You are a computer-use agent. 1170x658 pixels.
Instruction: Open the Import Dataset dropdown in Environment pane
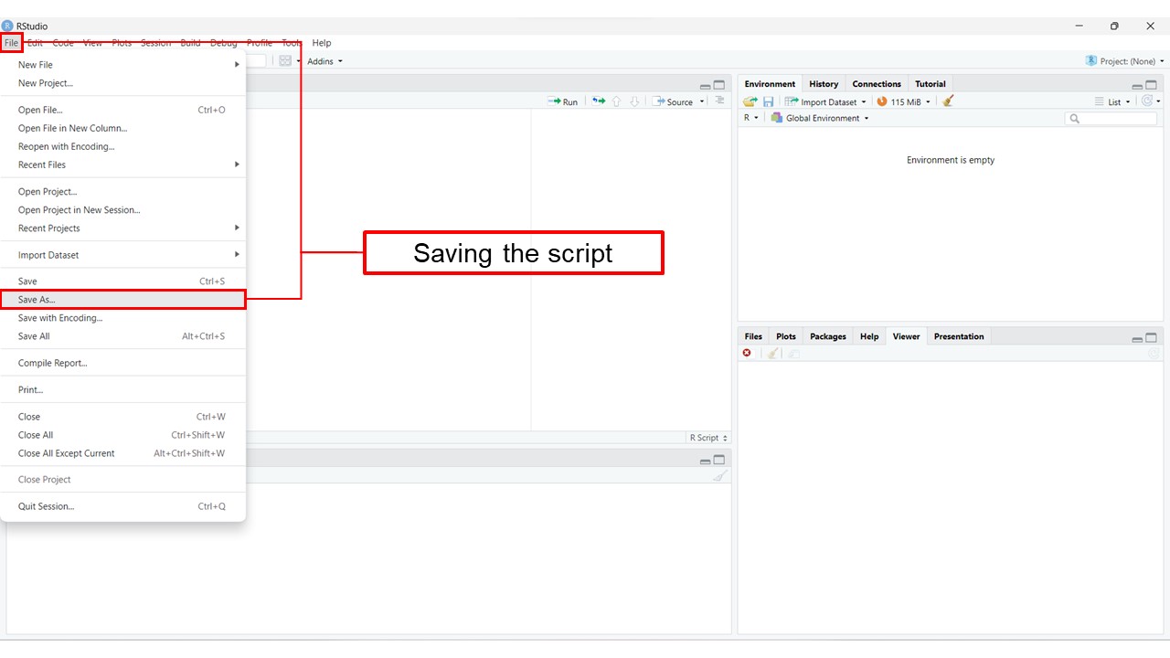825,101
